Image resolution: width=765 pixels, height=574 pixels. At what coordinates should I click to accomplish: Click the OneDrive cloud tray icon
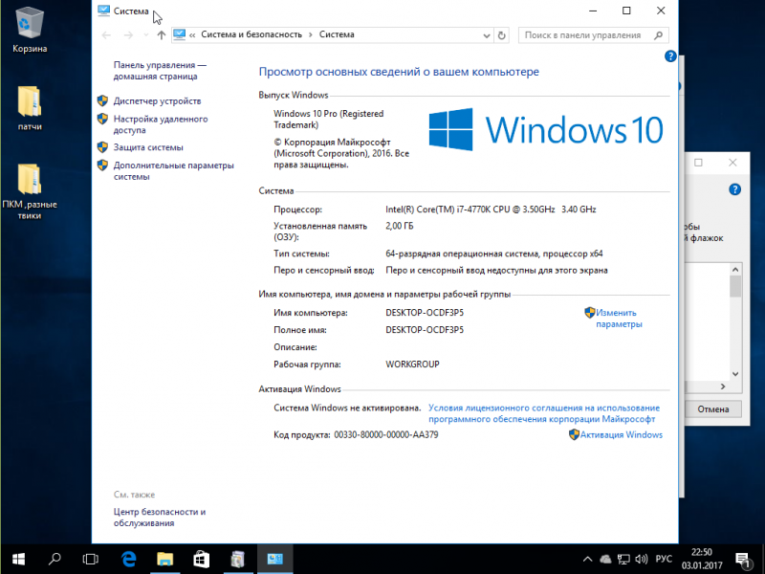[x=605, y=560]
